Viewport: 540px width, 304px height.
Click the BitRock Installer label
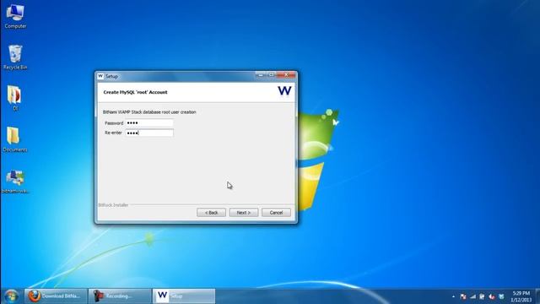pyautogui.click(x=113, y=205)
